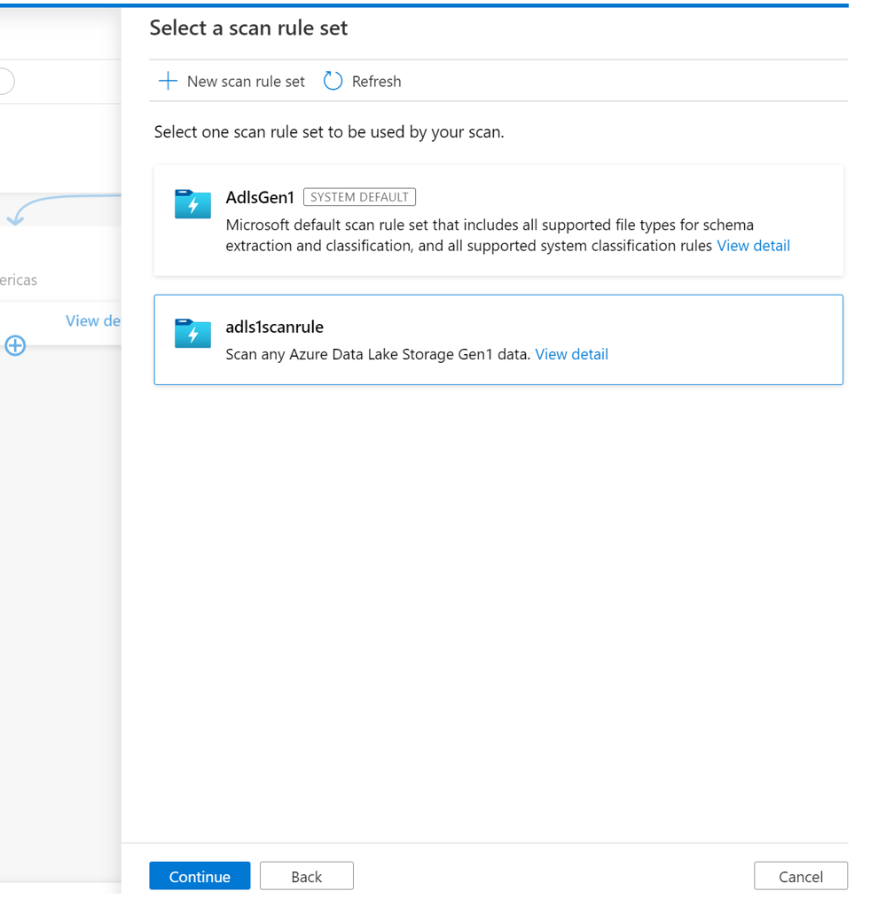878x915 pixels.
Task: Click the plus icon for new scan rule set
Action: [167, 82]
